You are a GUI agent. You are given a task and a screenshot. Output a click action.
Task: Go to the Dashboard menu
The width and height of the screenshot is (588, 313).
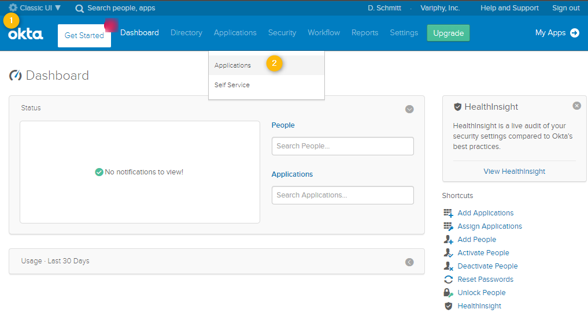pos(139,32)
